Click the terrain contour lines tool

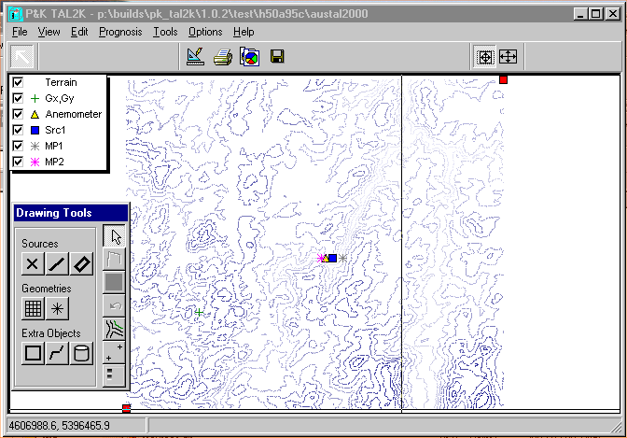point(115,330)
